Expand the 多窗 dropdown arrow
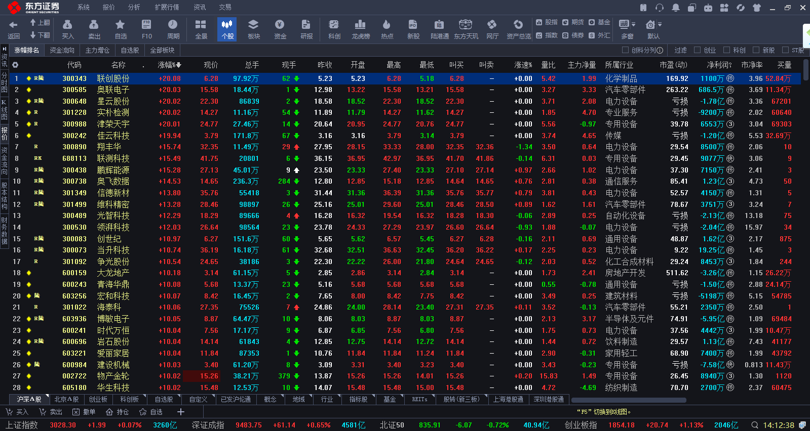The width and height of the screenshot is (810, 431). pos(633,24)
